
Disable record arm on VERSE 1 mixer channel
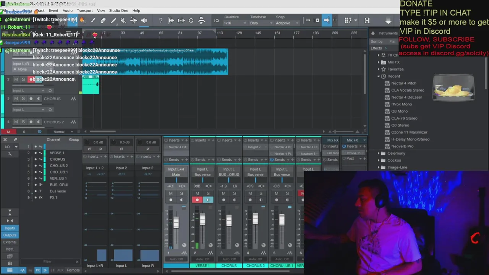(x=197, y=200)
